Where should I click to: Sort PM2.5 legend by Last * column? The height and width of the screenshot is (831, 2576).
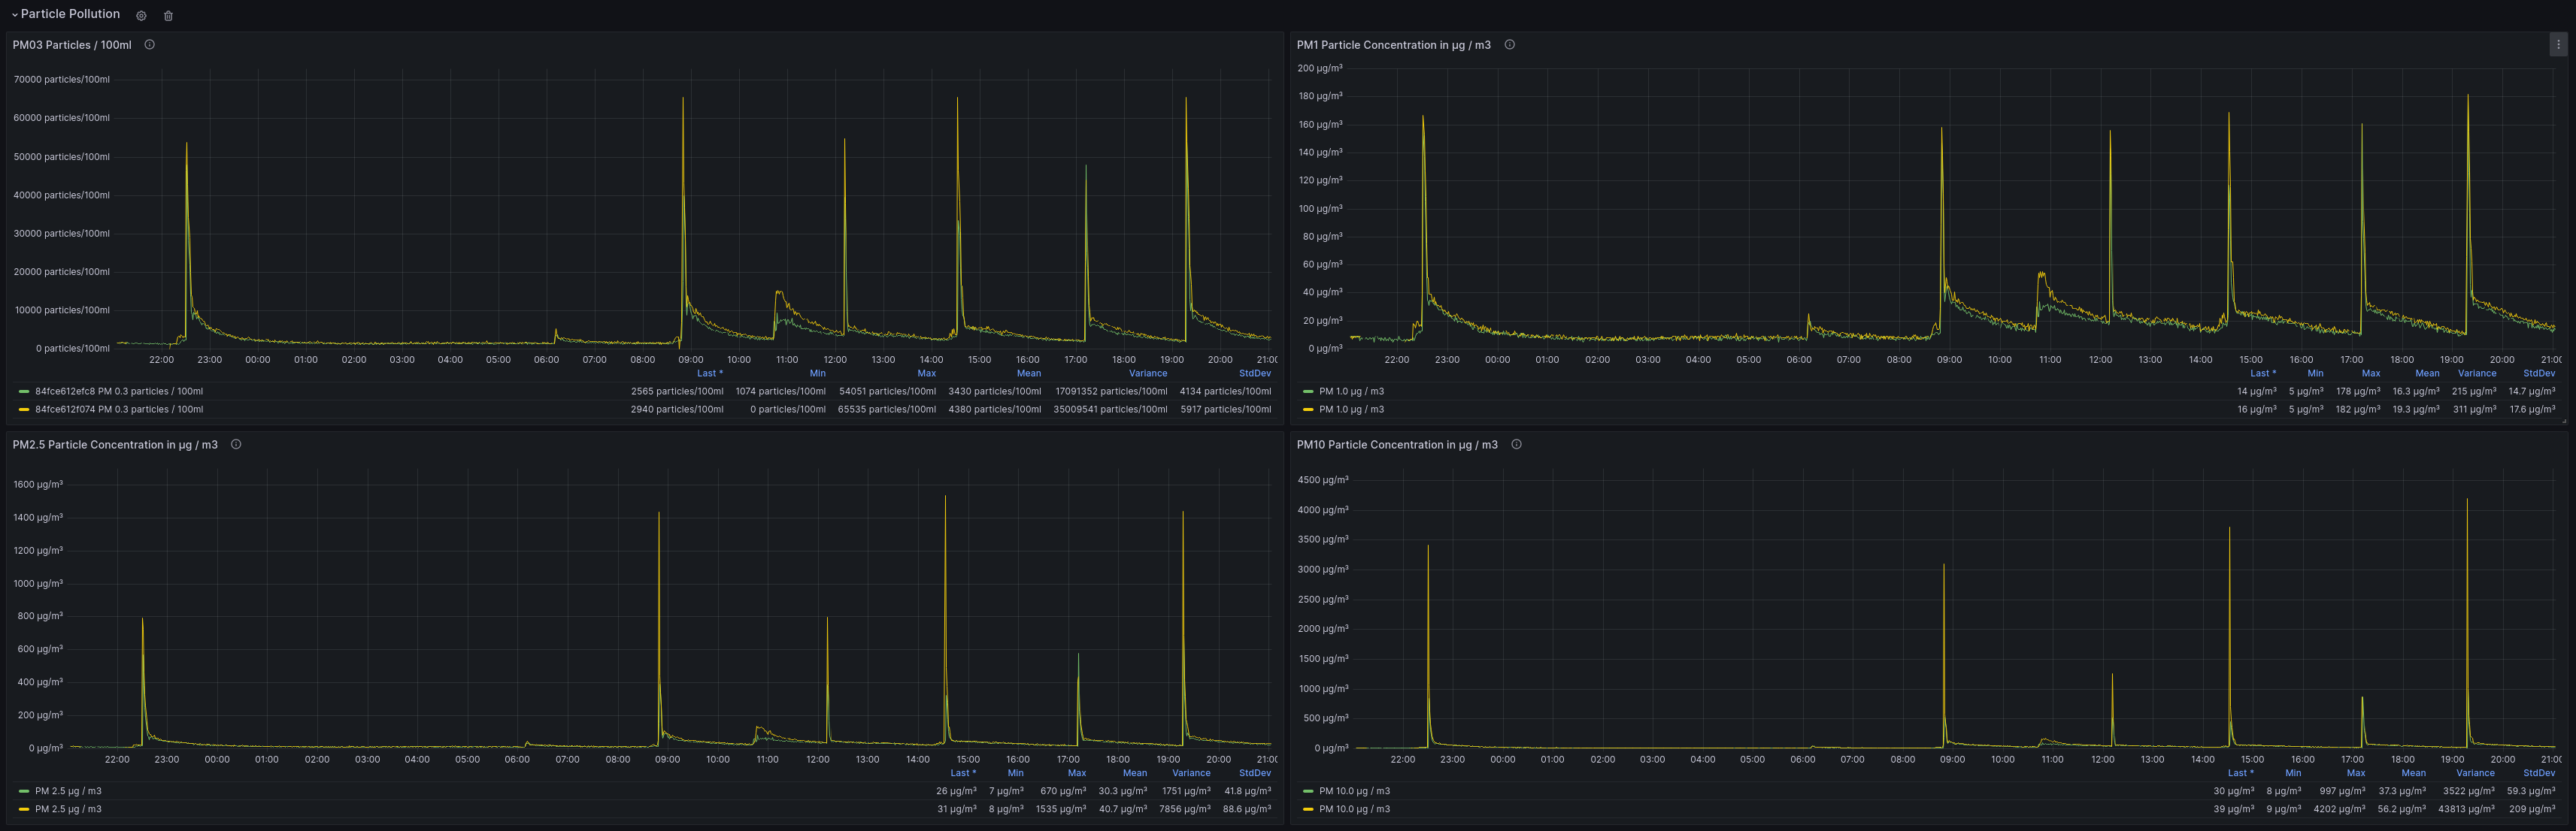coord(963,773)
